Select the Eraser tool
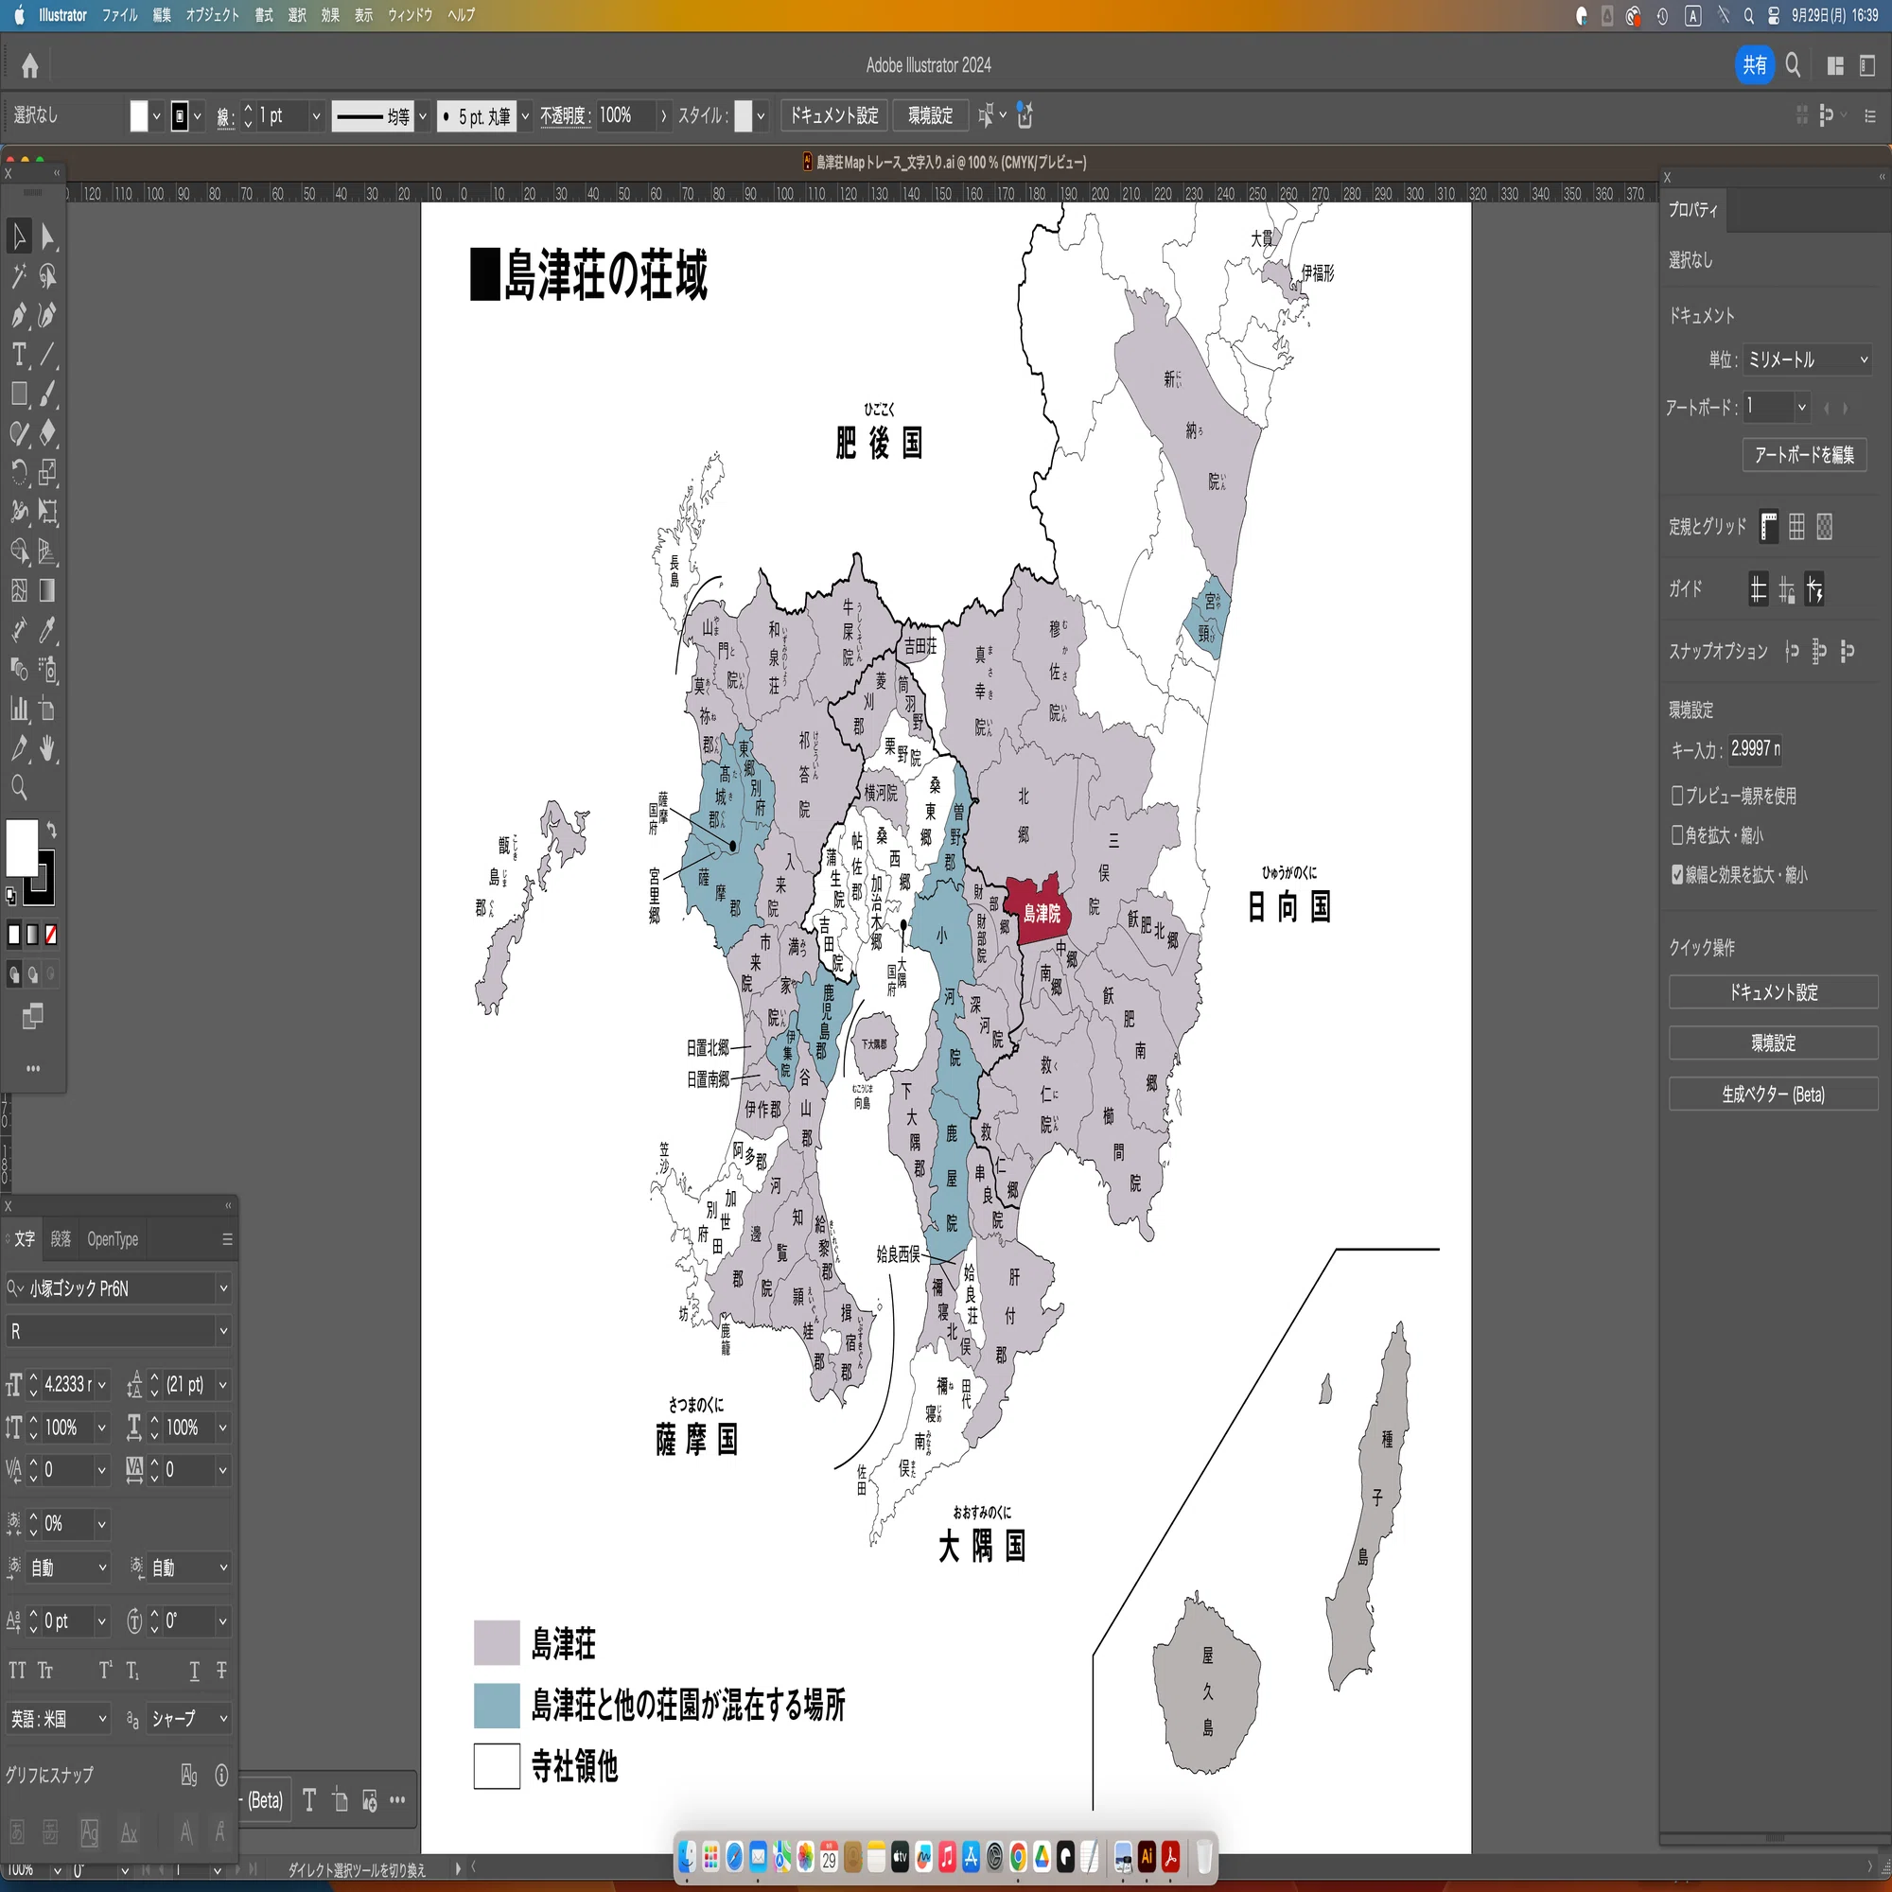This screenshot has width=1892, height=1892. [48, 433]
